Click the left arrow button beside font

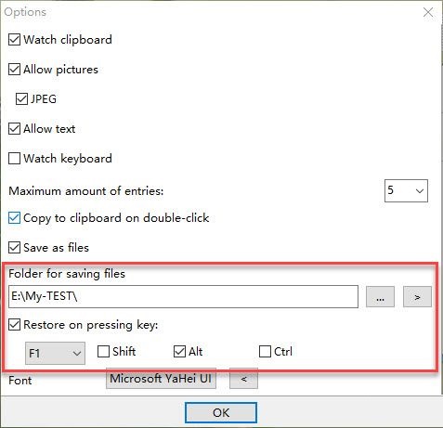(x=243, y=379)
